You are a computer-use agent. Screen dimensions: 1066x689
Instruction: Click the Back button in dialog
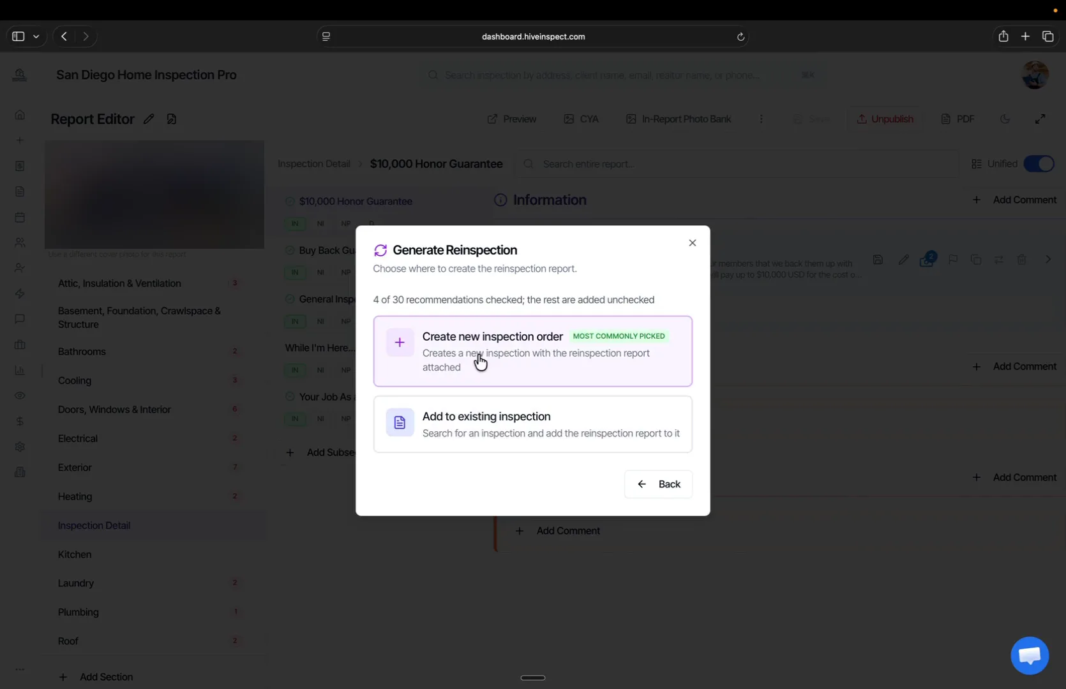point(658,484)
